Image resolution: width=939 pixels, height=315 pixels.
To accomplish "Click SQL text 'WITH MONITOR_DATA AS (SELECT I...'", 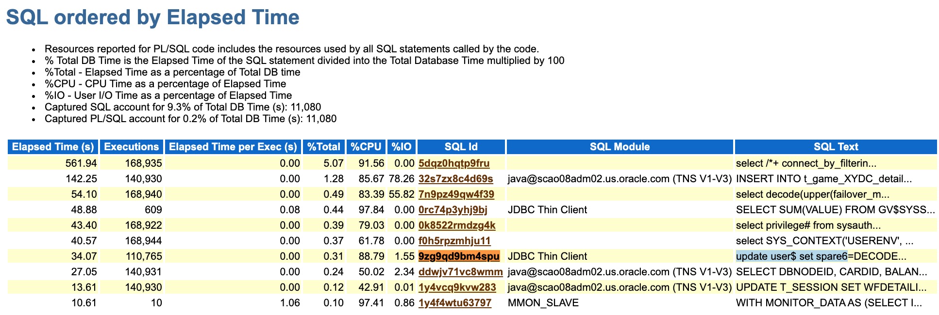I will tap(829, 303).
